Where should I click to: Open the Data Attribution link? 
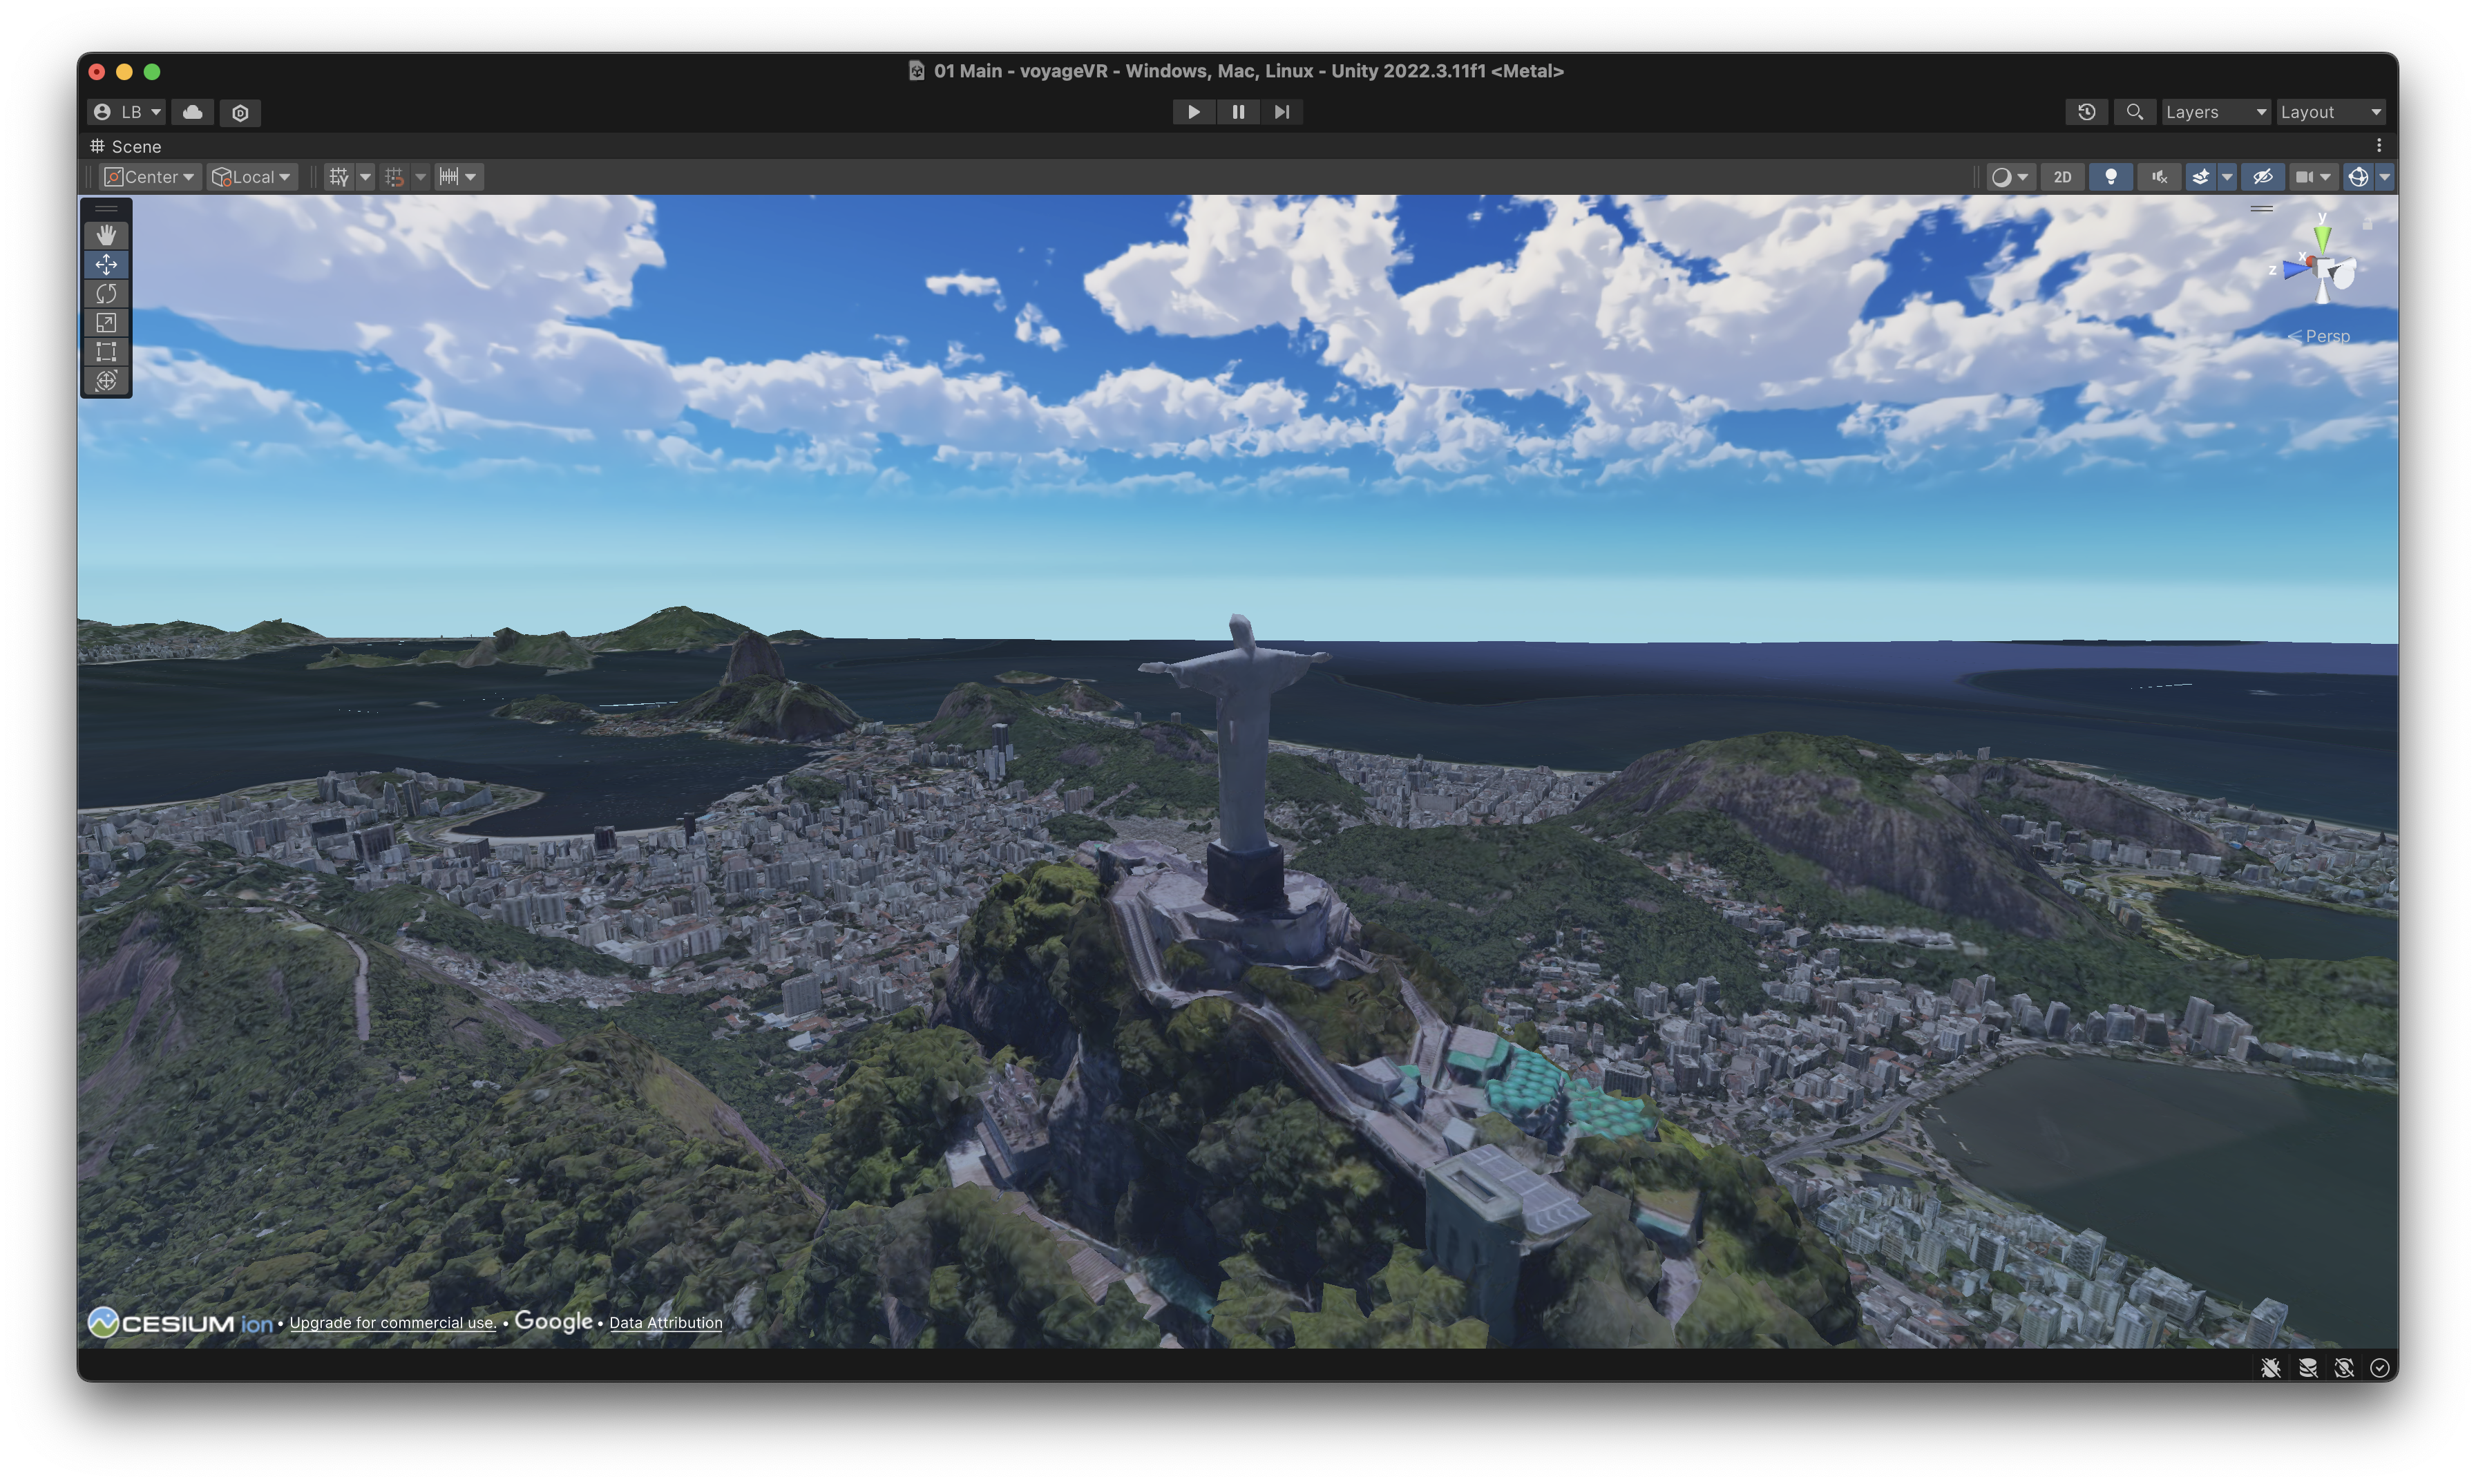pos(665,1322)
